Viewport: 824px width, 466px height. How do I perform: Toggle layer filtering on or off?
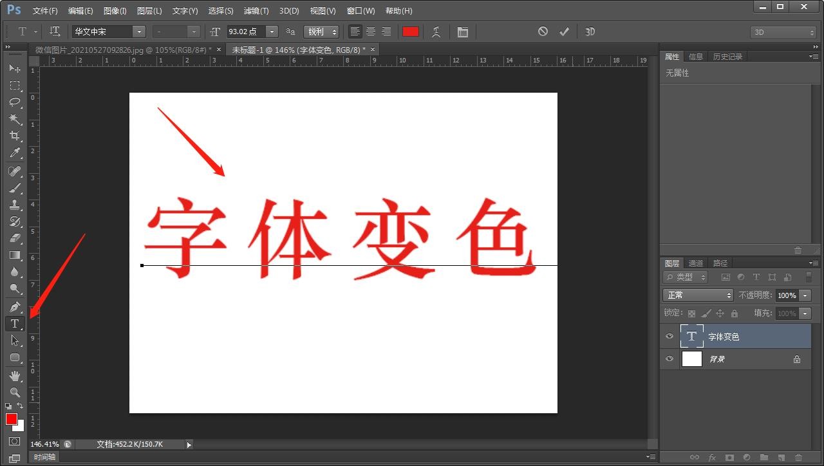pos(809,277)
